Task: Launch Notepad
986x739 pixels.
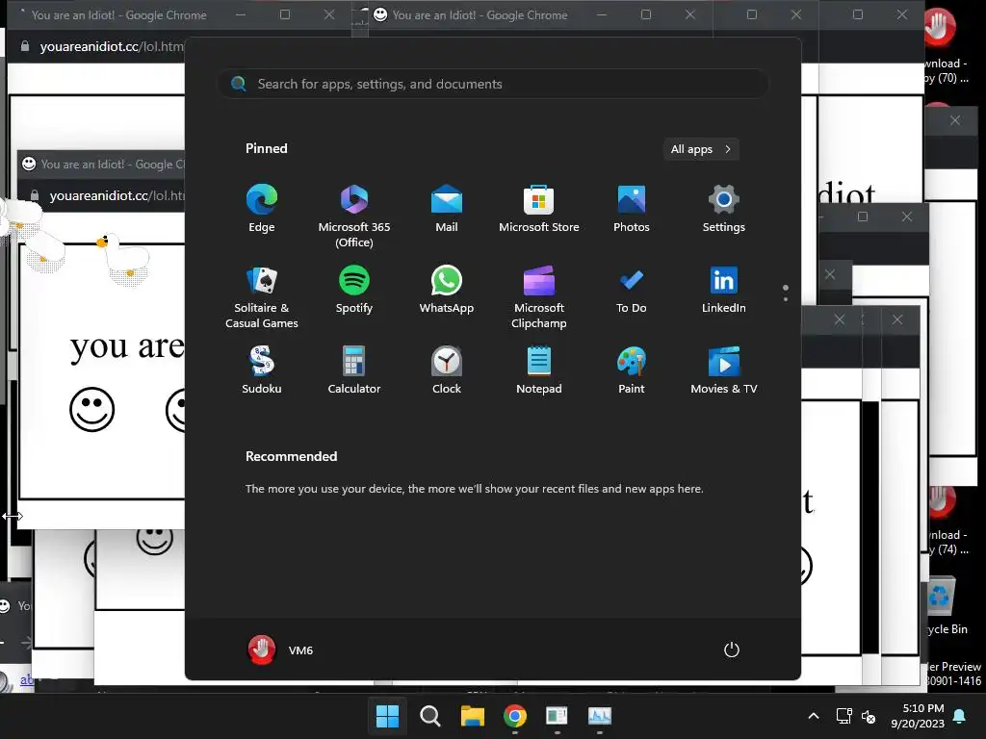Action: pyautogui.click(x=539, y=370)
